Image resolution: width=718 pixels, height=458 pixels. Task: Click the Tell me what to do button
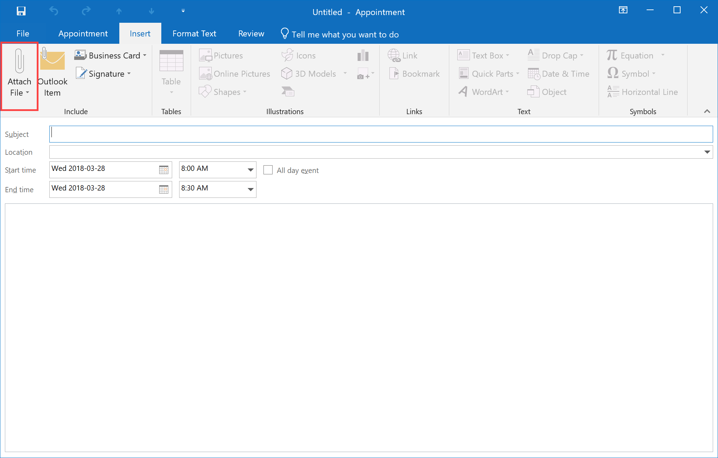tap(346, 34)
